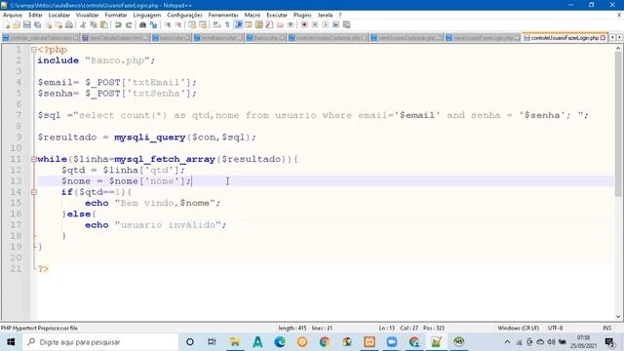This screenshot has height=351, width=624.
Task: Open Microsoft Edge from the taskbar
Action: click(280, 342)
